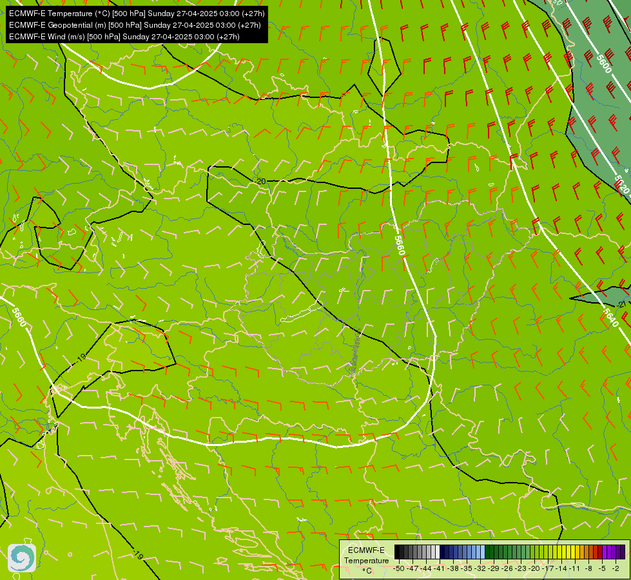Click the -19 isotherm label in the map's upper left

point(81,358)
